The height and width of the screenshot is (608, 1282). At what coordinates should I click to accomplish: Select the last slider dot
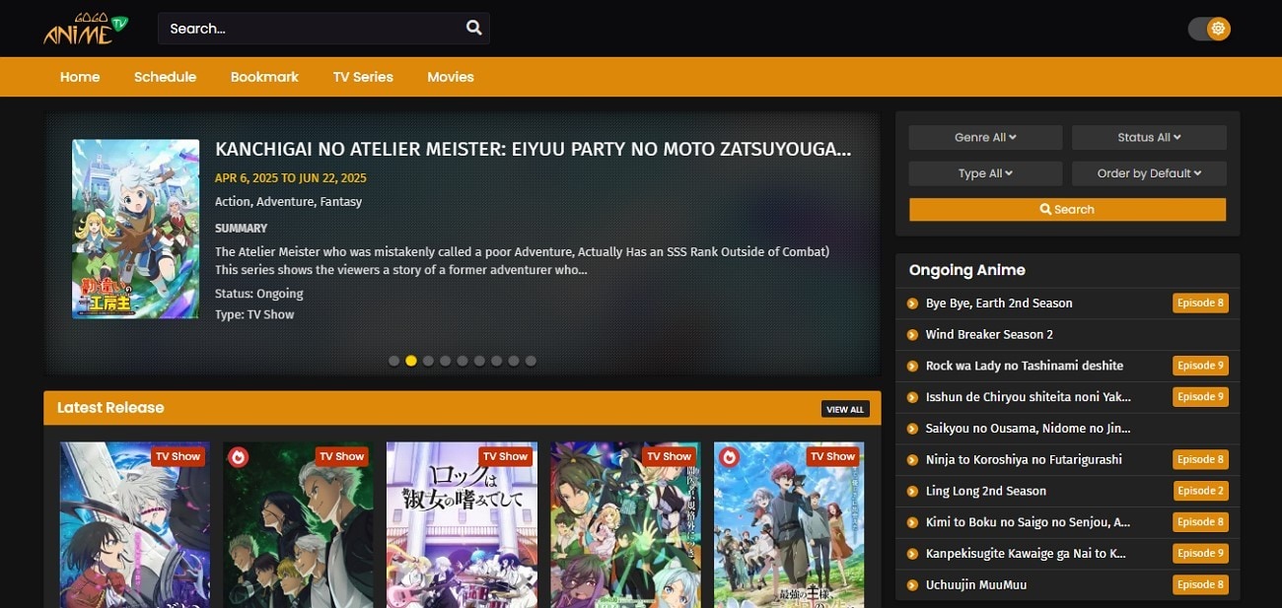[531, 361]
